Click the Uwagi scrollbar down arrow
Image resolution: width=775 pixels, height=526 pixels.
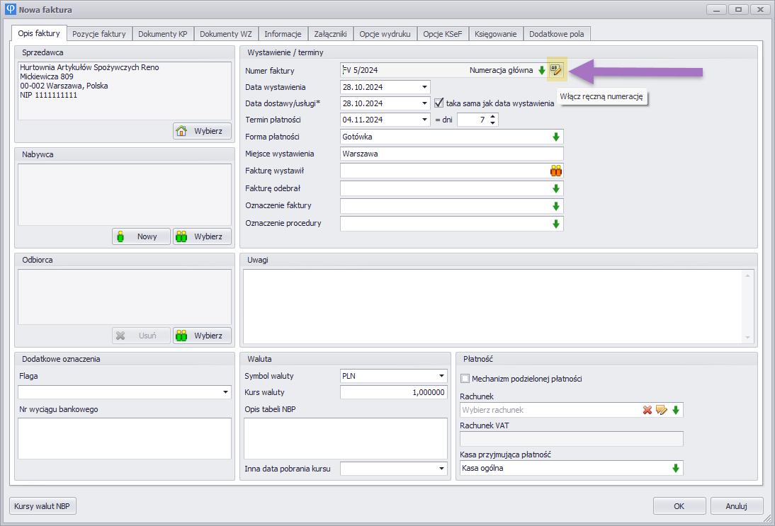(x=747, y=338)
